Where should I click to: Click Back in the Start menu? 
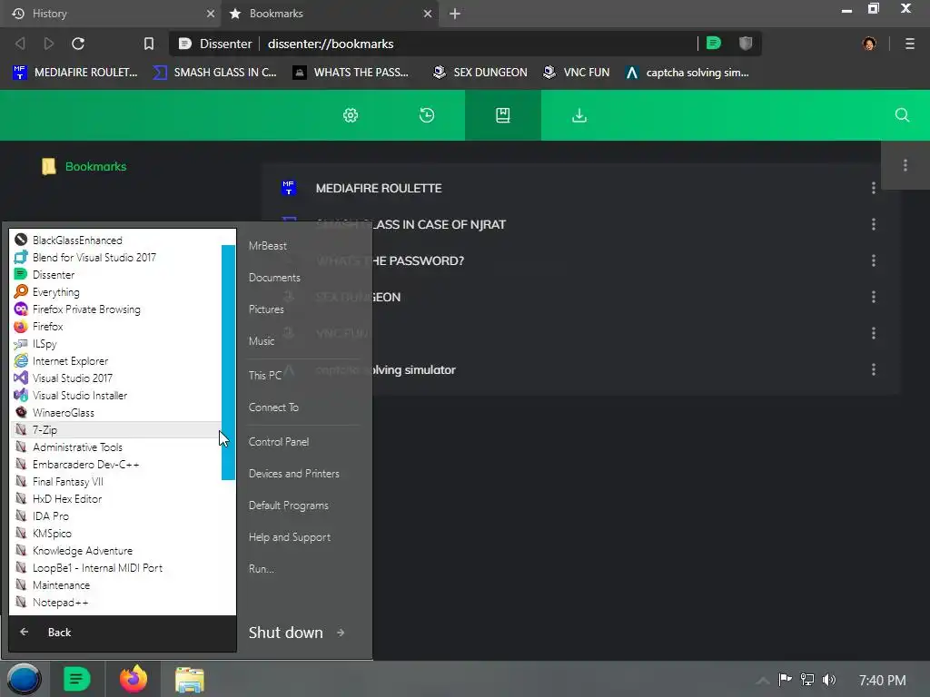(x=123, y=633)
